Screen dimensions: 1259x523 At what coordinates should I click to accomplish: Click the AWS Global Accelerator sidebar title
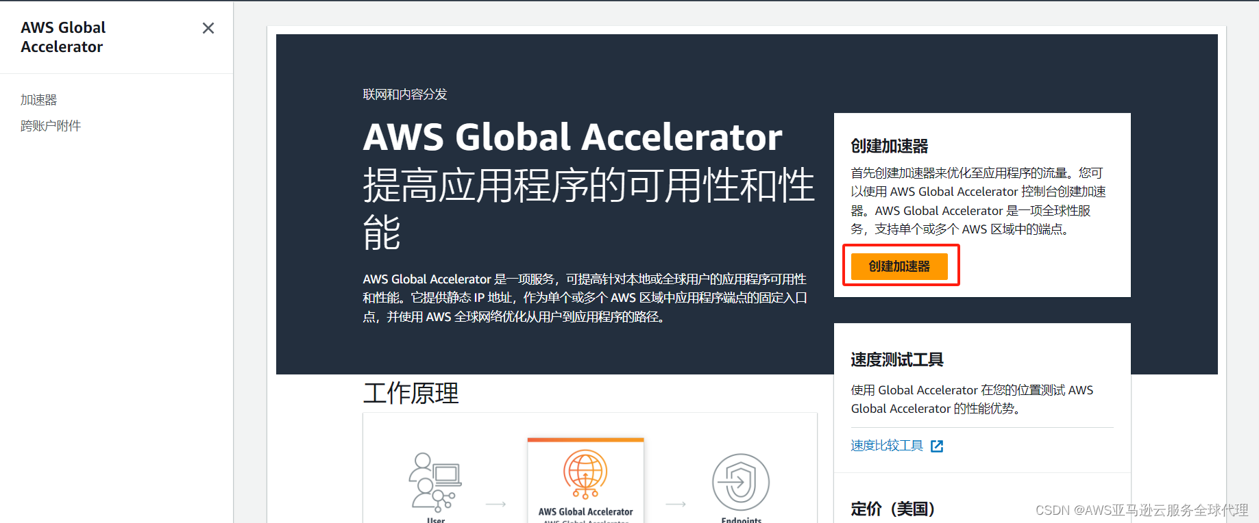[63, 37]
